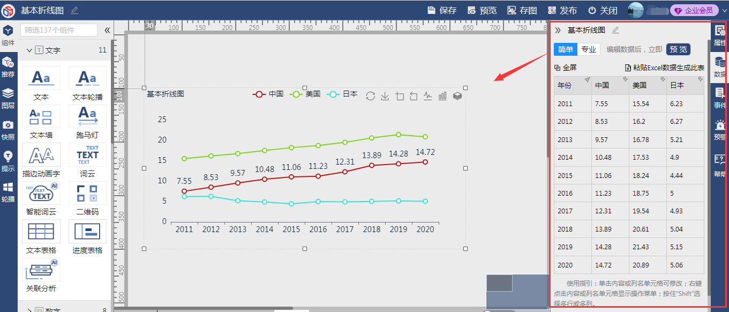Select the 描边动画字 outlined animated text component
This screenshot has height=312, width=729.
pos(41,160)
